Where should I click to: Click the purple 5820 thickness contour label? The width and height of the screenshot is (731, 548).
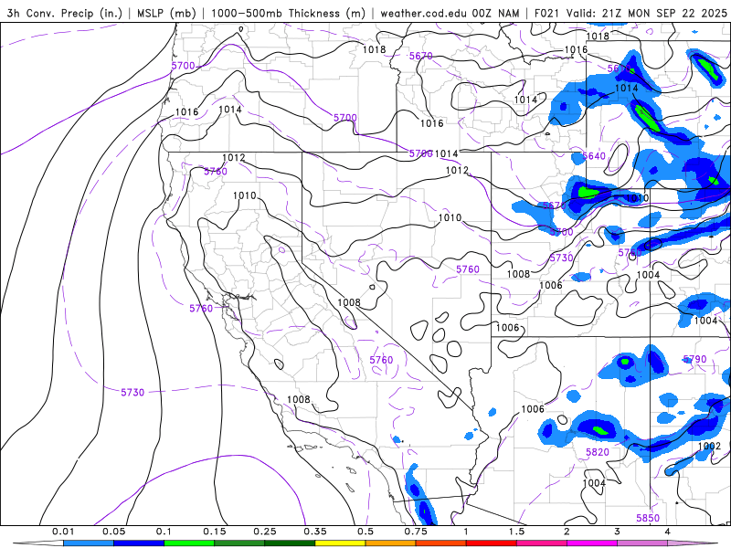(598, 452)
